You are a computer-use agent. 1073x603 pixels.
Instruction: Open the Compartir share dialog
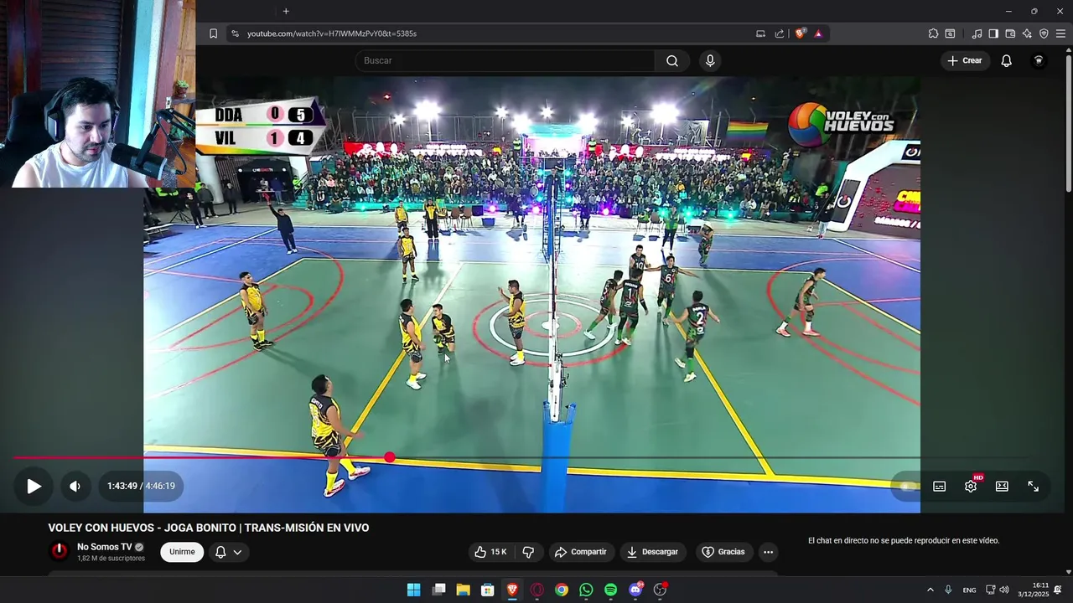(581, 552)
